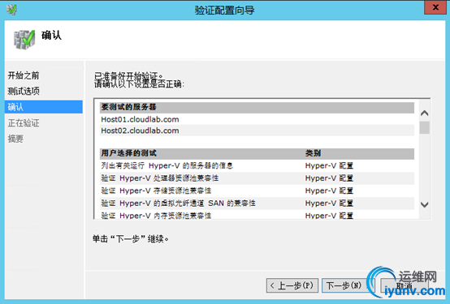Select row 验证 Hyper-V 的虚拟光纤通道 SAN 的兼容性

(257, 203)
